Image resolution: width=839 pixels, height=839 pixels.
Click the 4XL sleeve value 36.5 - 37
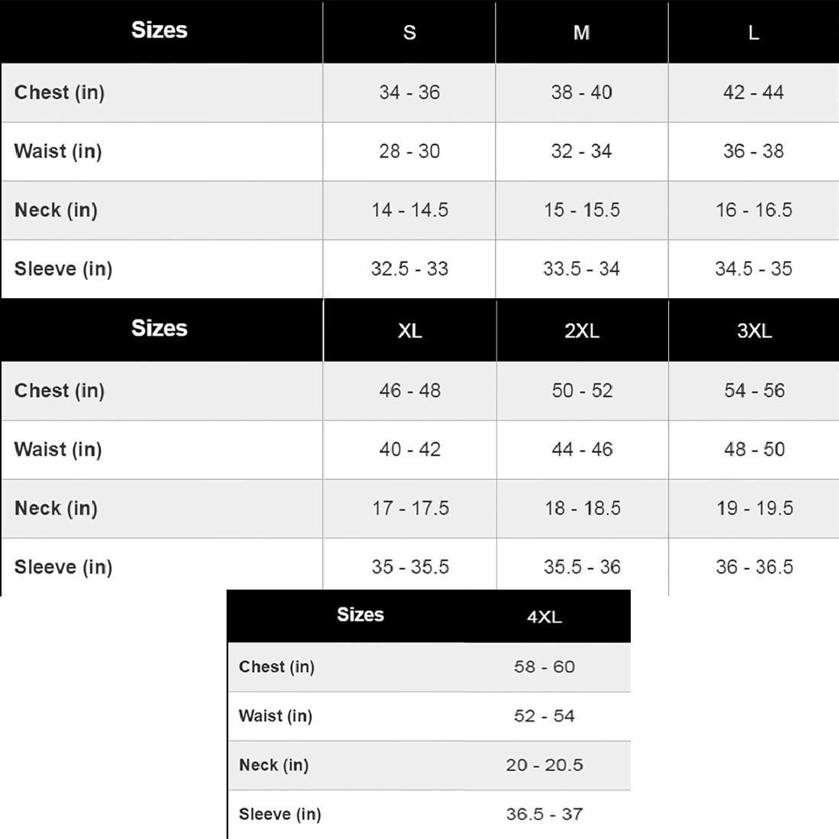click(x=544, y=815)
